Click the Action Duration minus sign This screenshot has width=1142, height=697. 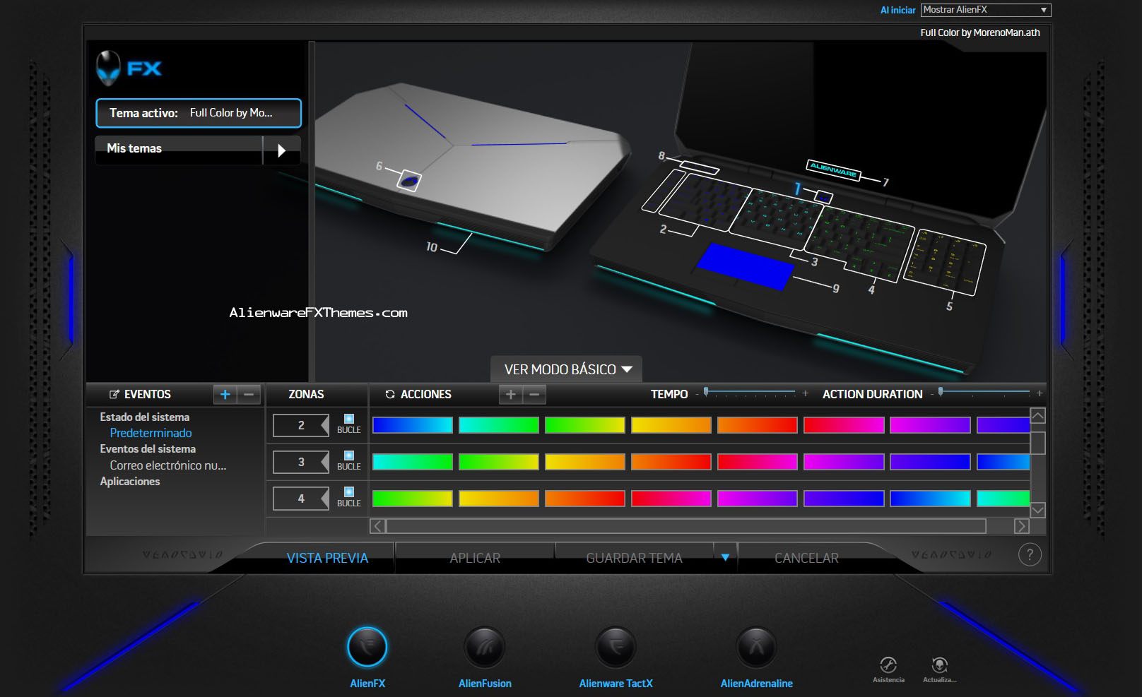point(932,394)
